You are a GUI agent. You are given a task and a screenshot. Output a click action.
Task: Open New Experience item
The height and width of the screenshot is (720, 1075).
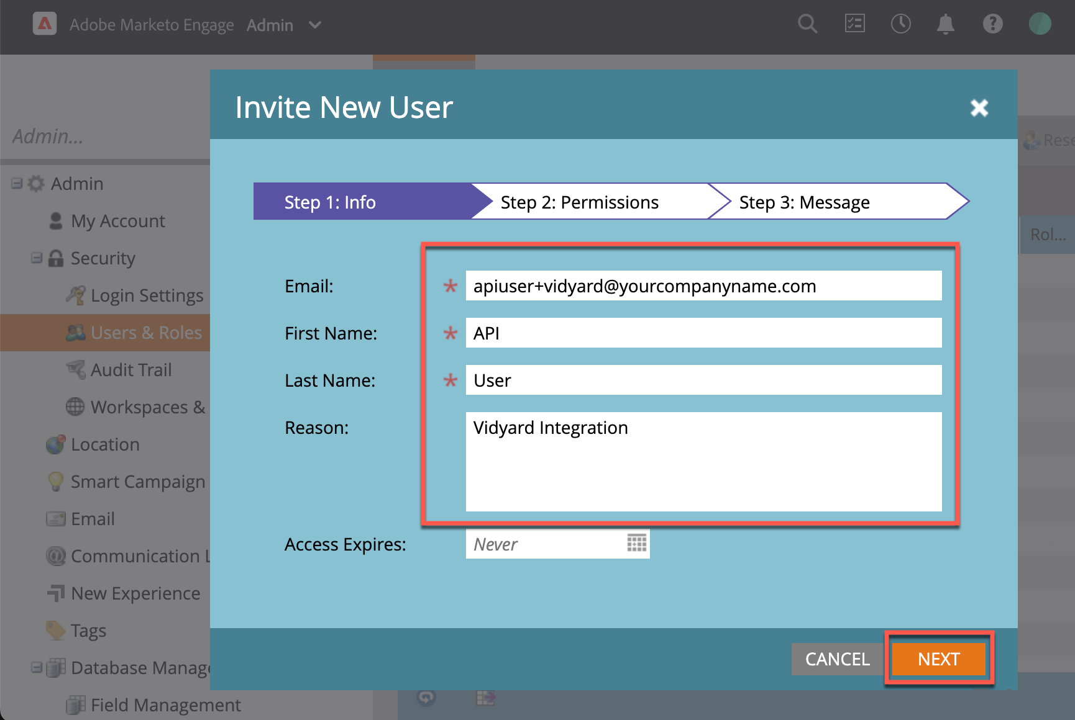[x=135, y=593]
